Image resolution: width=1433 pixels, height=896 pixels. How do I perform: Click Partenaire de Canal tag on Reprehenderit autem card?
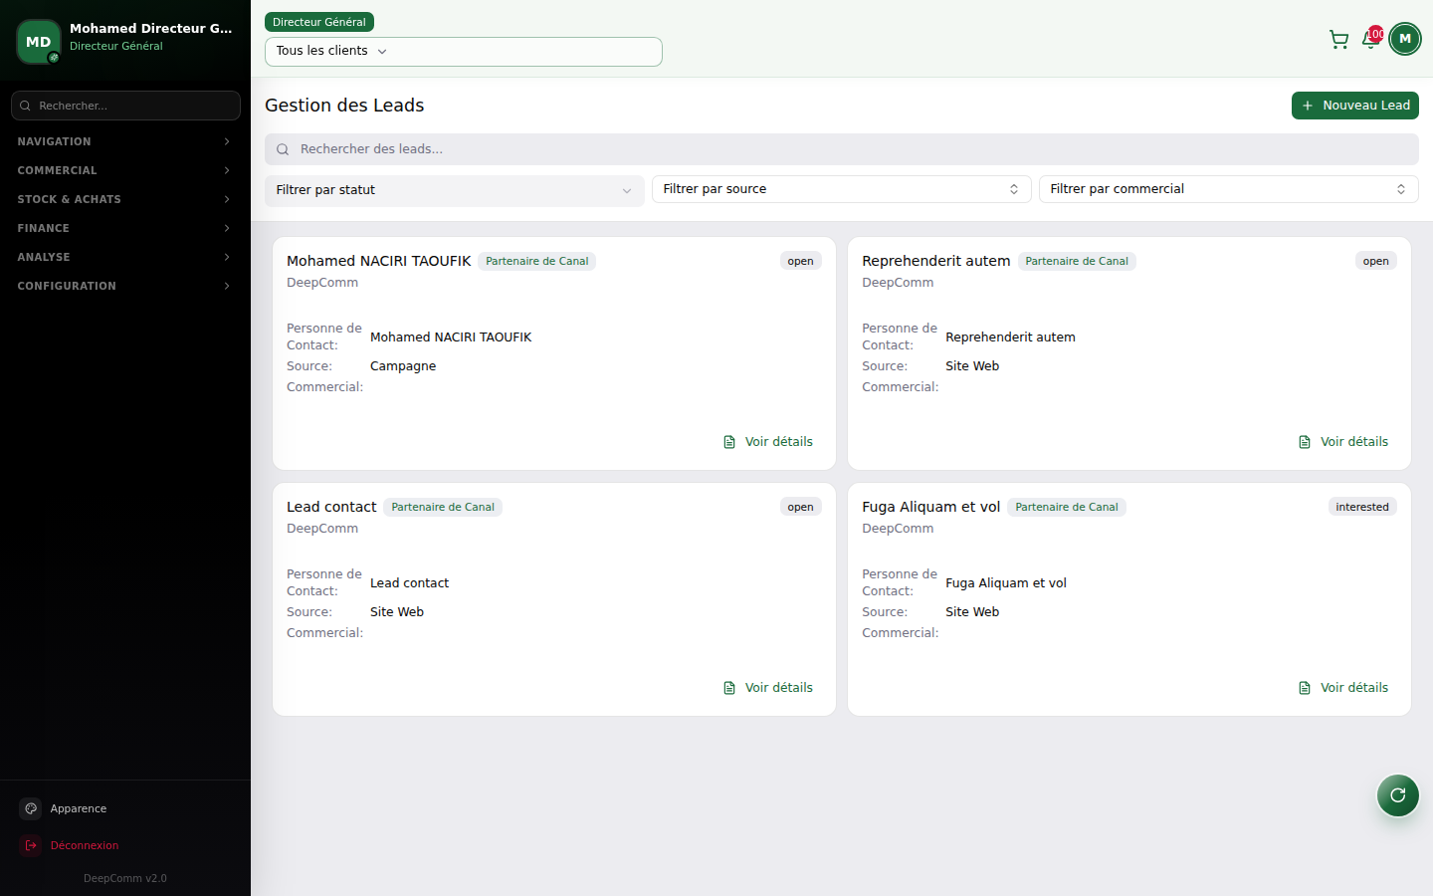pyautogui.click(x=1077, y=261)
